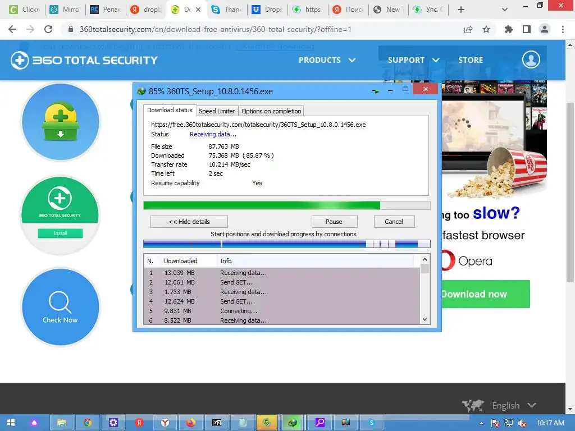Open File Explorer from the taskbar

click(62, 423)
